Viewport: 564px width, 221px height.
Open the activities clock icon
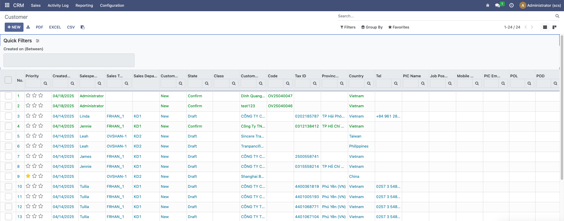click(511, 5)
